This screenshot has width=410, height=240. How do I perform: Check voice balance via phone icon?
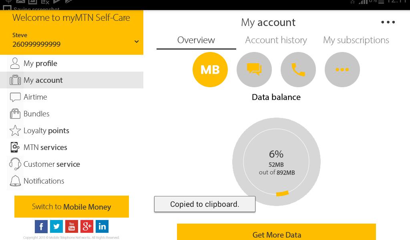coord(298,69)
